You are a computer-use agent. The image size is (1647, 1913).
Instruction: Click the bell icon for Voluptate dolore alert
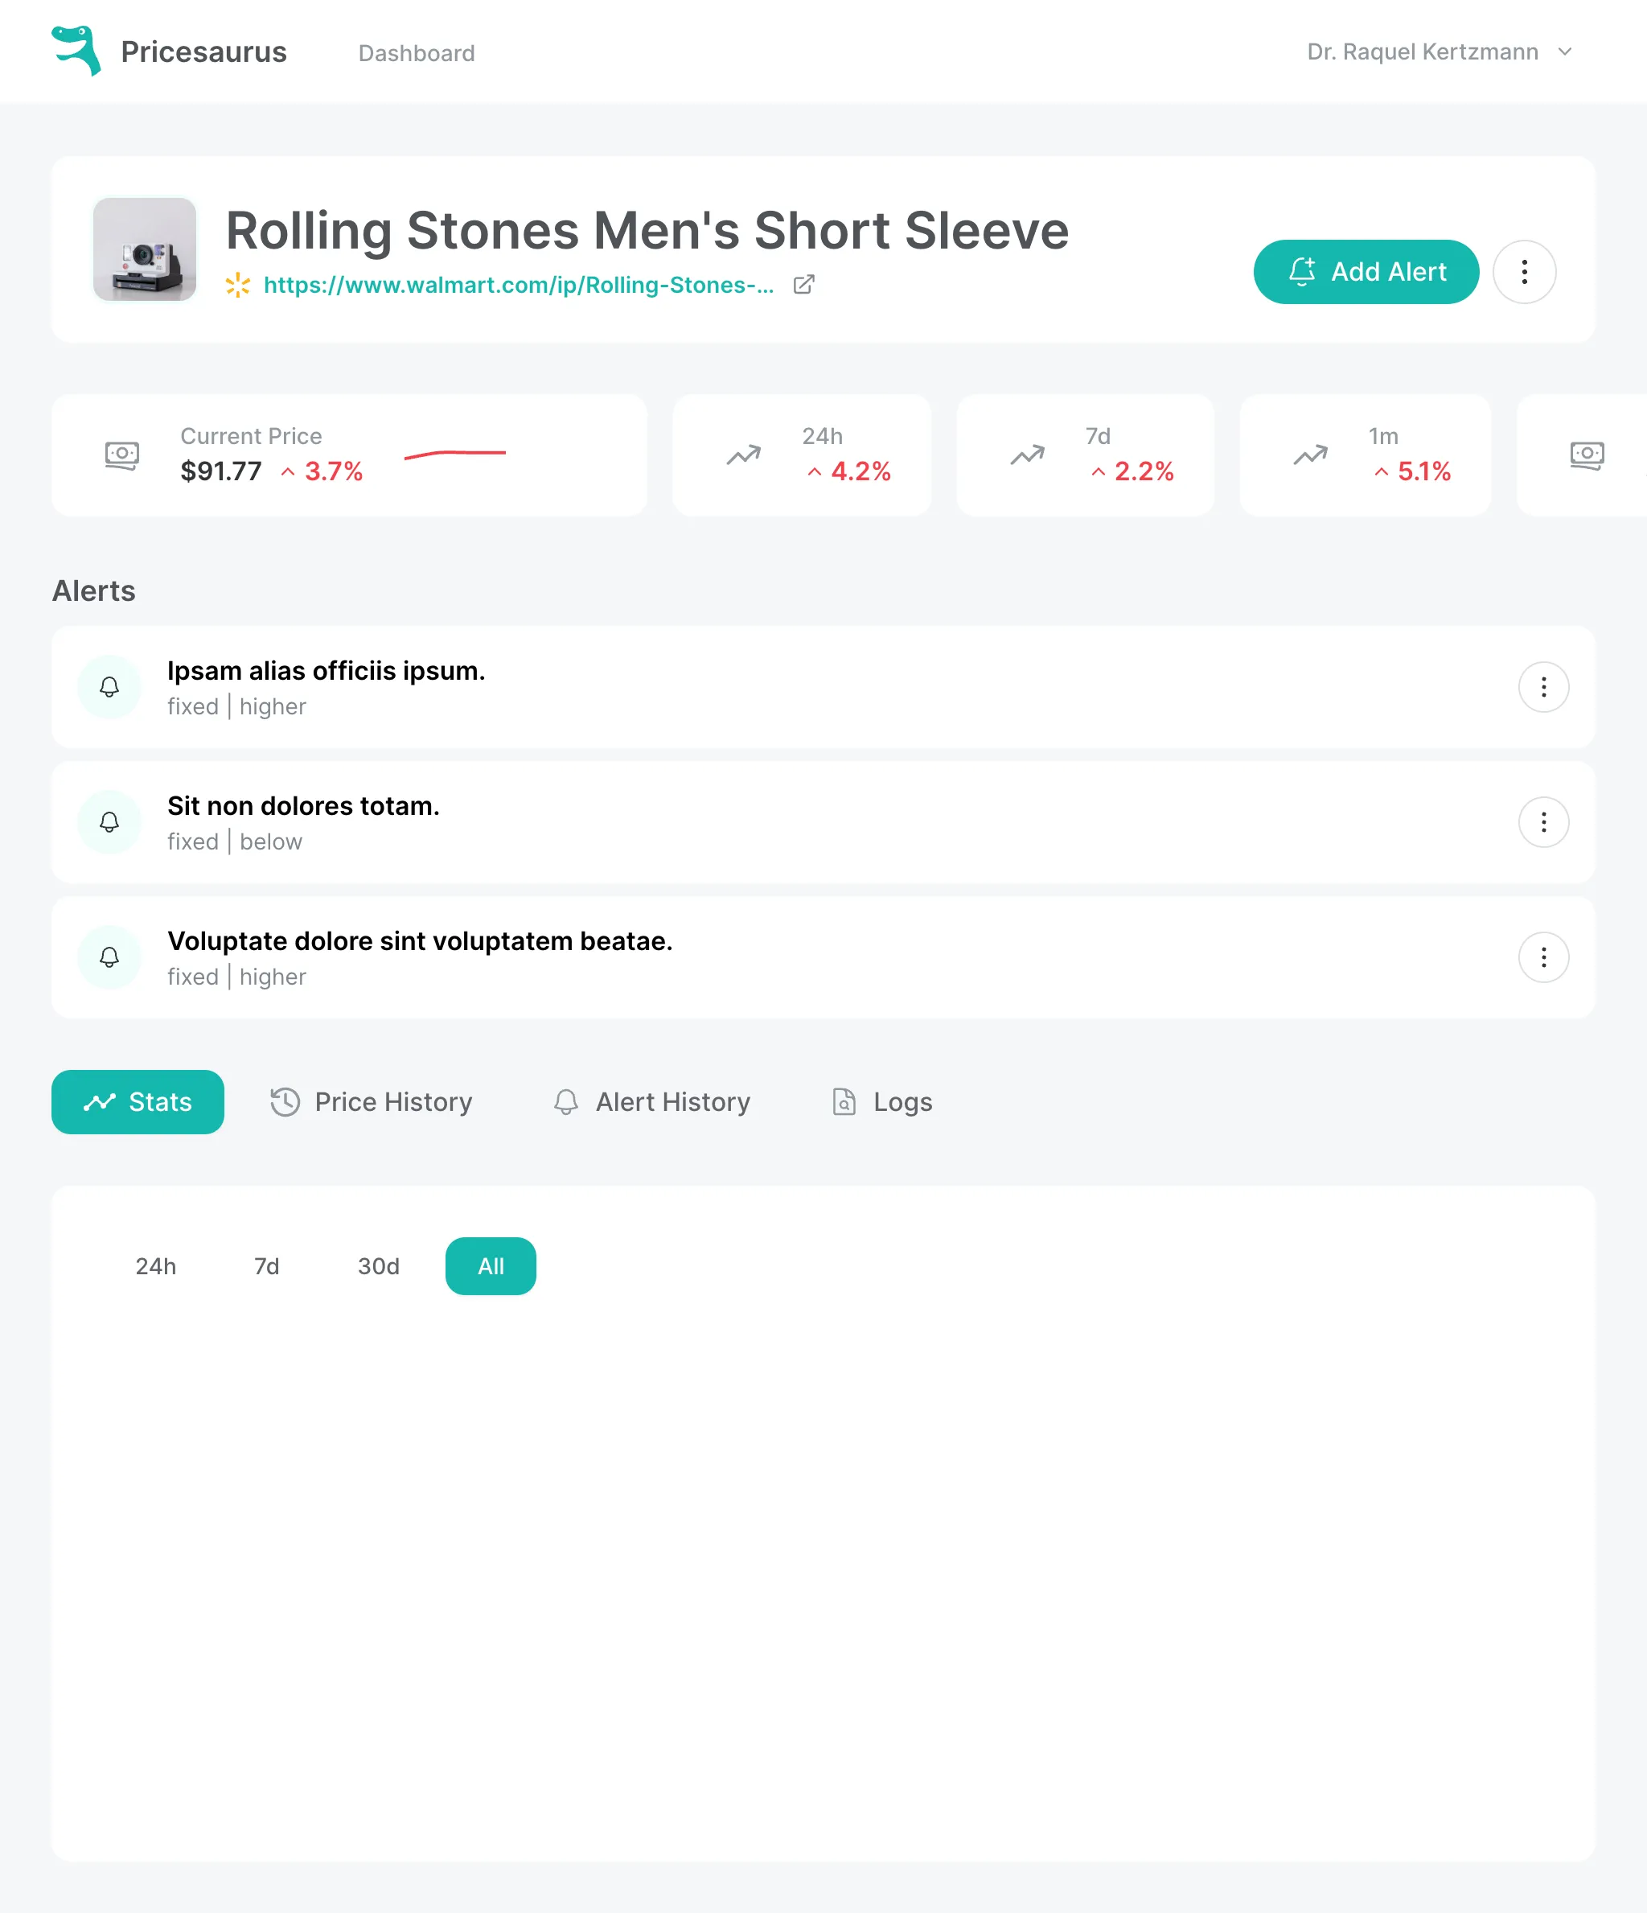pyautogui.click(x=109, y=957)
